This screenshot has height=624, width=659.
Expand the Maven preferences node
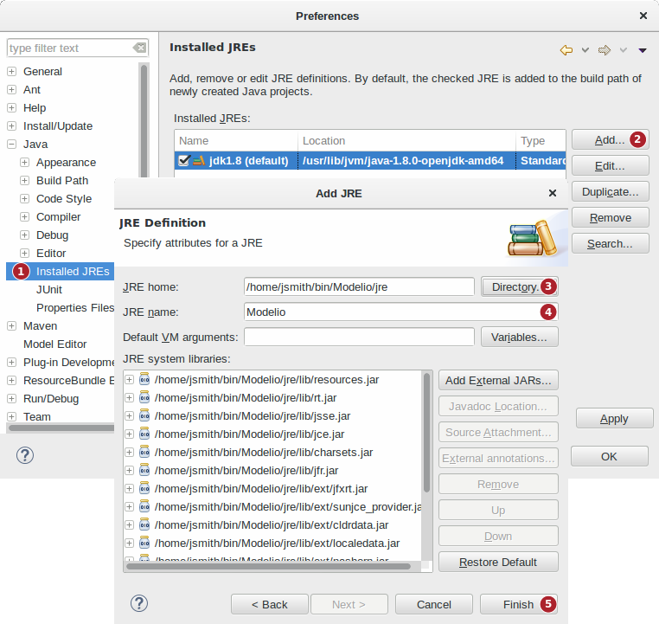pos(12,326)
